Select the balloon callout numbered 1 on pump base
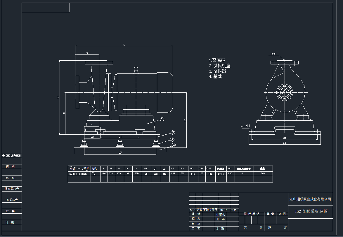 coord(162,120)
